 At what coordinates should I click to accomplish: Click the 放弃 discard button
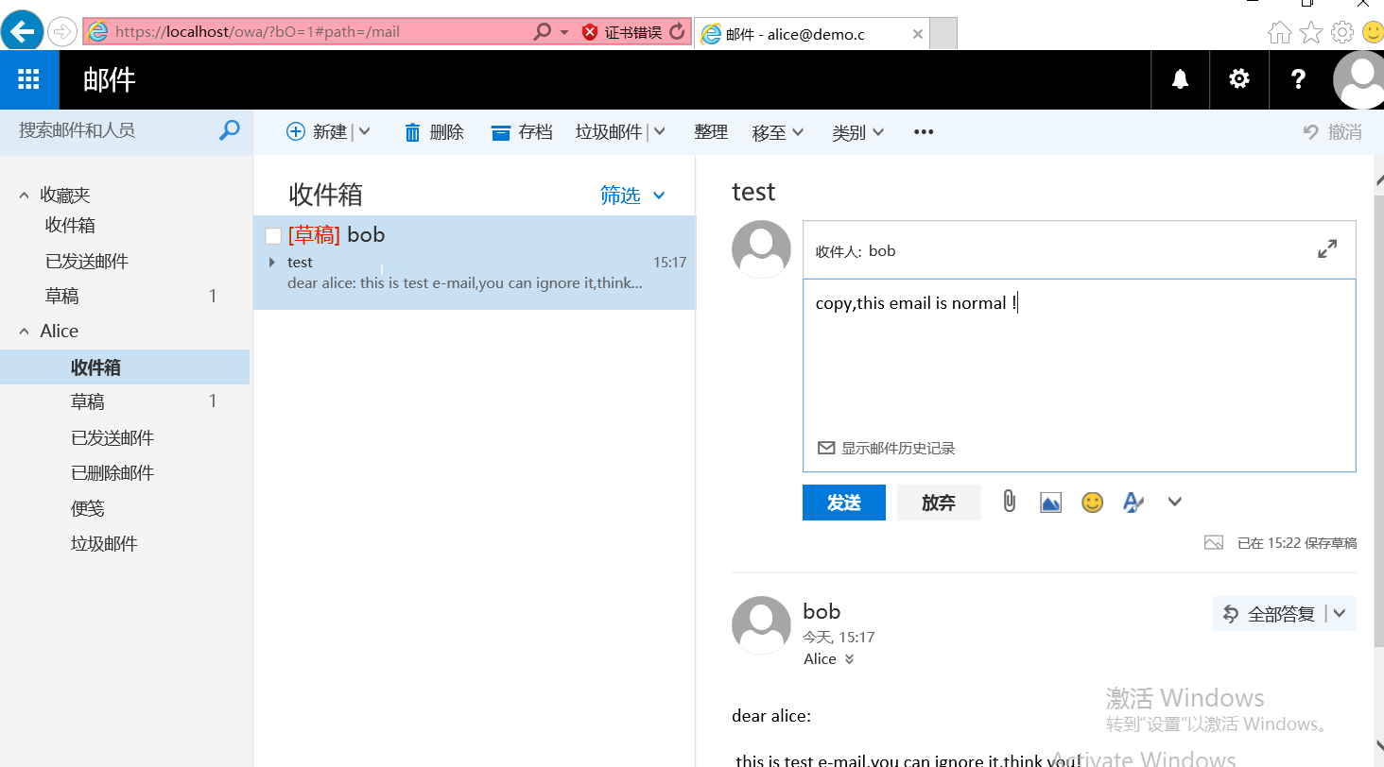(938, 503)
